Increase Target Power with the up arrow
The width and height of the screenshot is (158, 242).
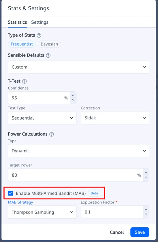coord(146,173)
